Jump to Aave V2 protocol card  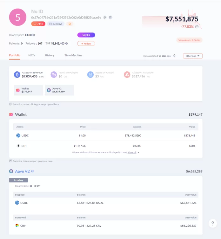point(59,90)
